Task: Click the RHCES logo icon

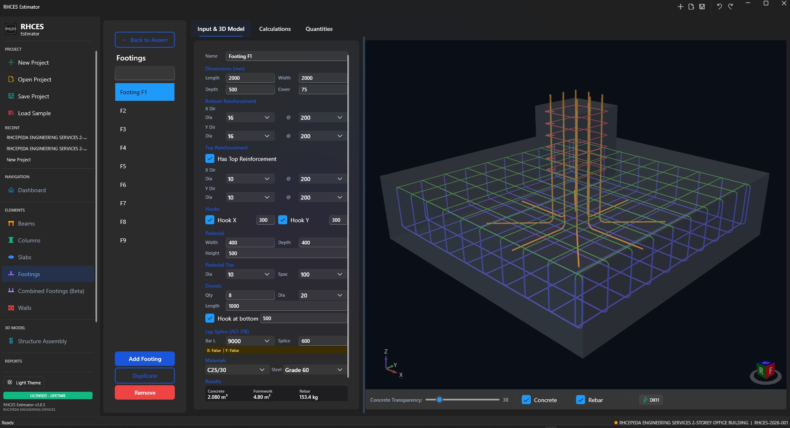Action: pos(11,29)
